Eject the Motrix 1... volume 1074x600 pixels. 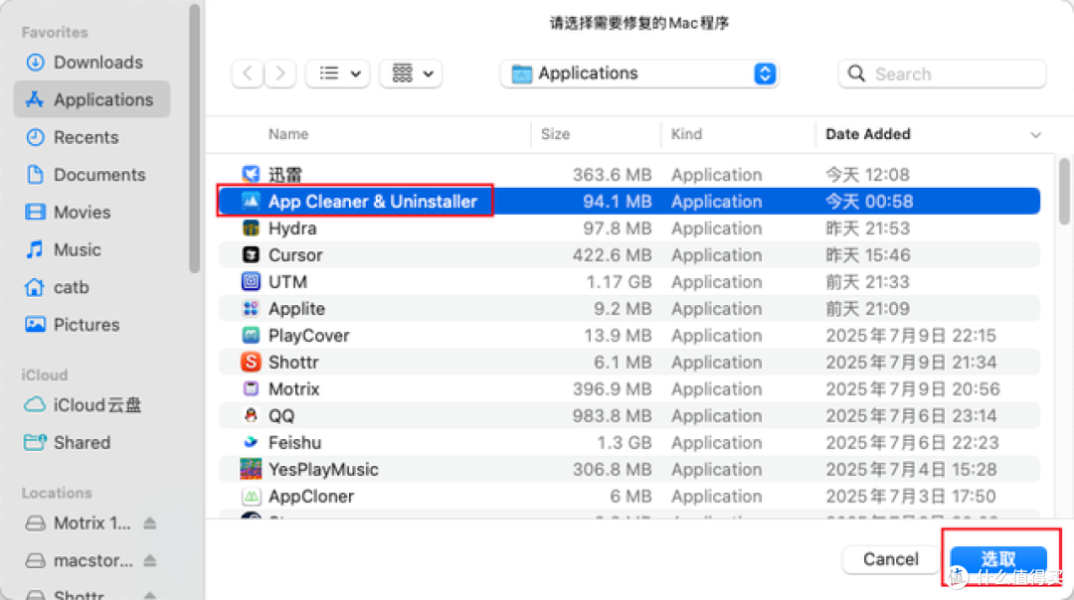(150, 524)
